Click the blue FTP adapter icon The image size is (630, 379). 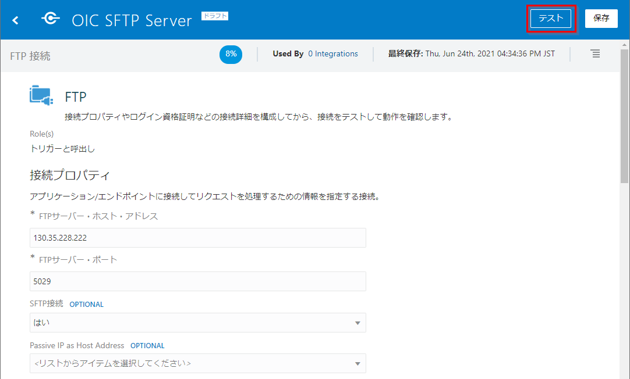(41, 95)
